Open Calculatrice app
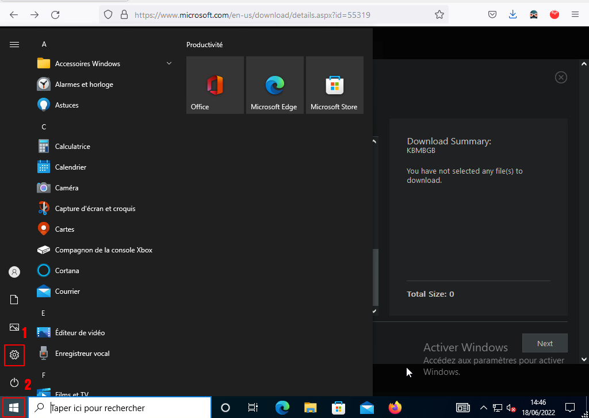Image resolution: width=589 pixels, height=418 pixels. click(x=72, y=147)
